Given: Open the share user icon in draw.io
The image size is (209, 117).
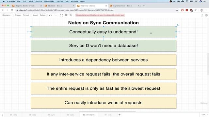Looking at the screenshot, I should point(202,15).
